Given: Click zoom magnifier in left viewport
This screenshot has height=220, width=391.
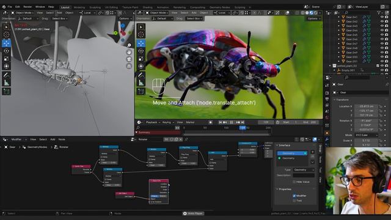Looking at the screenshot, I should tap(129, 45).
